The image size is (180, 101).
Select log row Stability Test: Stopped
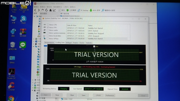(x=97, y=33)
